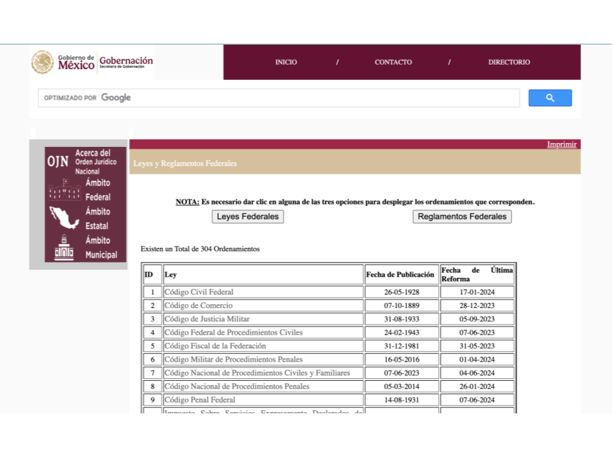613x460 pixels.
Task: Click publication date 24-02-1943
Action: (402, 332)
